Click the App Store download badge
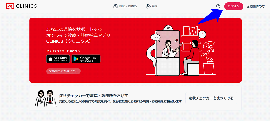 point(58,59)
